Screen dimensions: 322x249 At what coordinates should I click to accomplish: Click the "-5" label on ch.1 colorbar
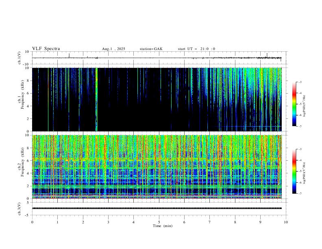point(300,104)
